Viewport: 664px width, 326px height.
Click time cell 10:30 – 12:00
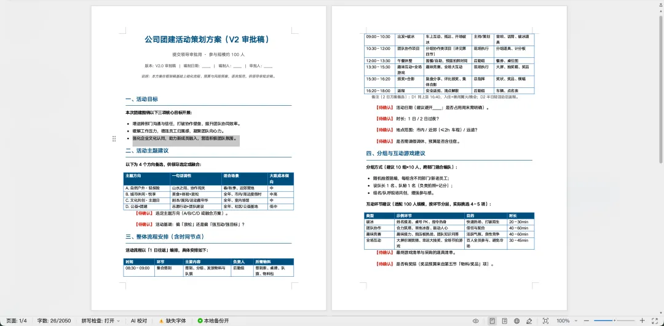(x=380, y=52)
